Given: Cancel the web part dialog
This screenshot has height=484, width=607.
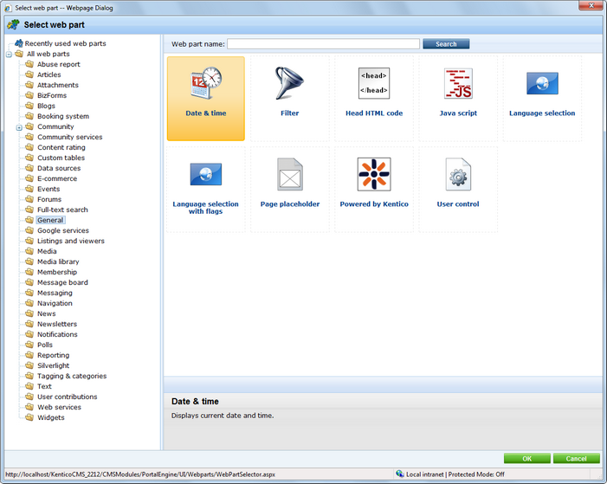Looking at the screenshot, I should 576,458.
